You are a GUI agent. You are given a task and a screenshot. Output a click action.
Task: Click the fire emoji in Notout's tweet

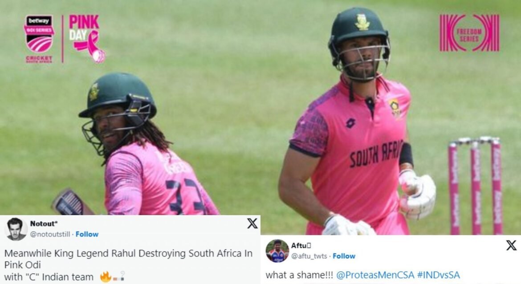[x=106, y=277]
